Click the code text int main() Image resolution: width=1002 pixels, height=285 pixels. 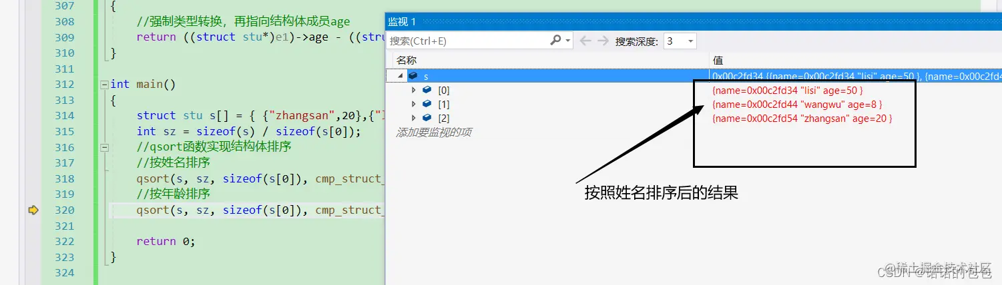143,84
